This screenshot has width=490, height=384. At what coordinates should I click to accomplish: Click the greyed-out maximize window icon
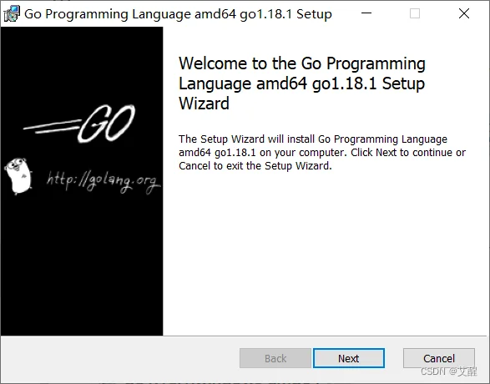(415, 13)
